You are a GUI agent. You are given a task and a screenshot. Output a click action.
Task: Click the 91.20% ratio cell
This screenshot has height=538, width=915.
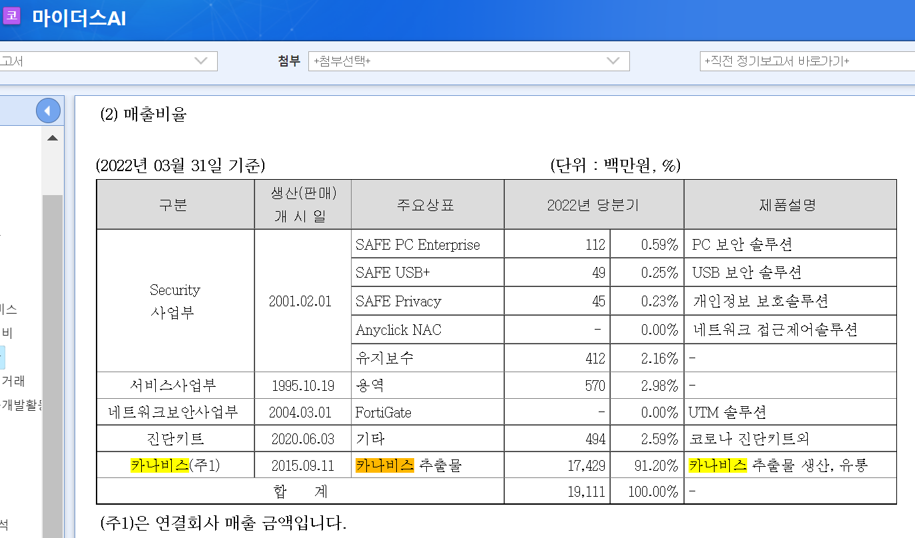pos(647,465)
